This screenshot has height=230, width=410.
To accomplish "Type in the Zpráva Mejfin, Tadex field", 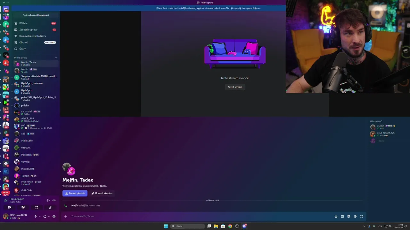I will [x=200, y=216].
